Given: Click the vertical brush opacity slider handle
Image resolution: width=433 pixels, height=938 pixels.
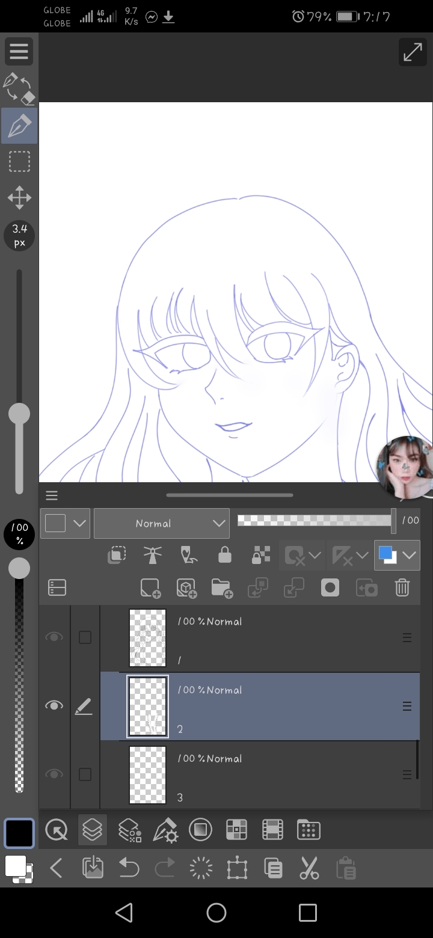Looking at the screenshot, I should [x=19, y=568].
